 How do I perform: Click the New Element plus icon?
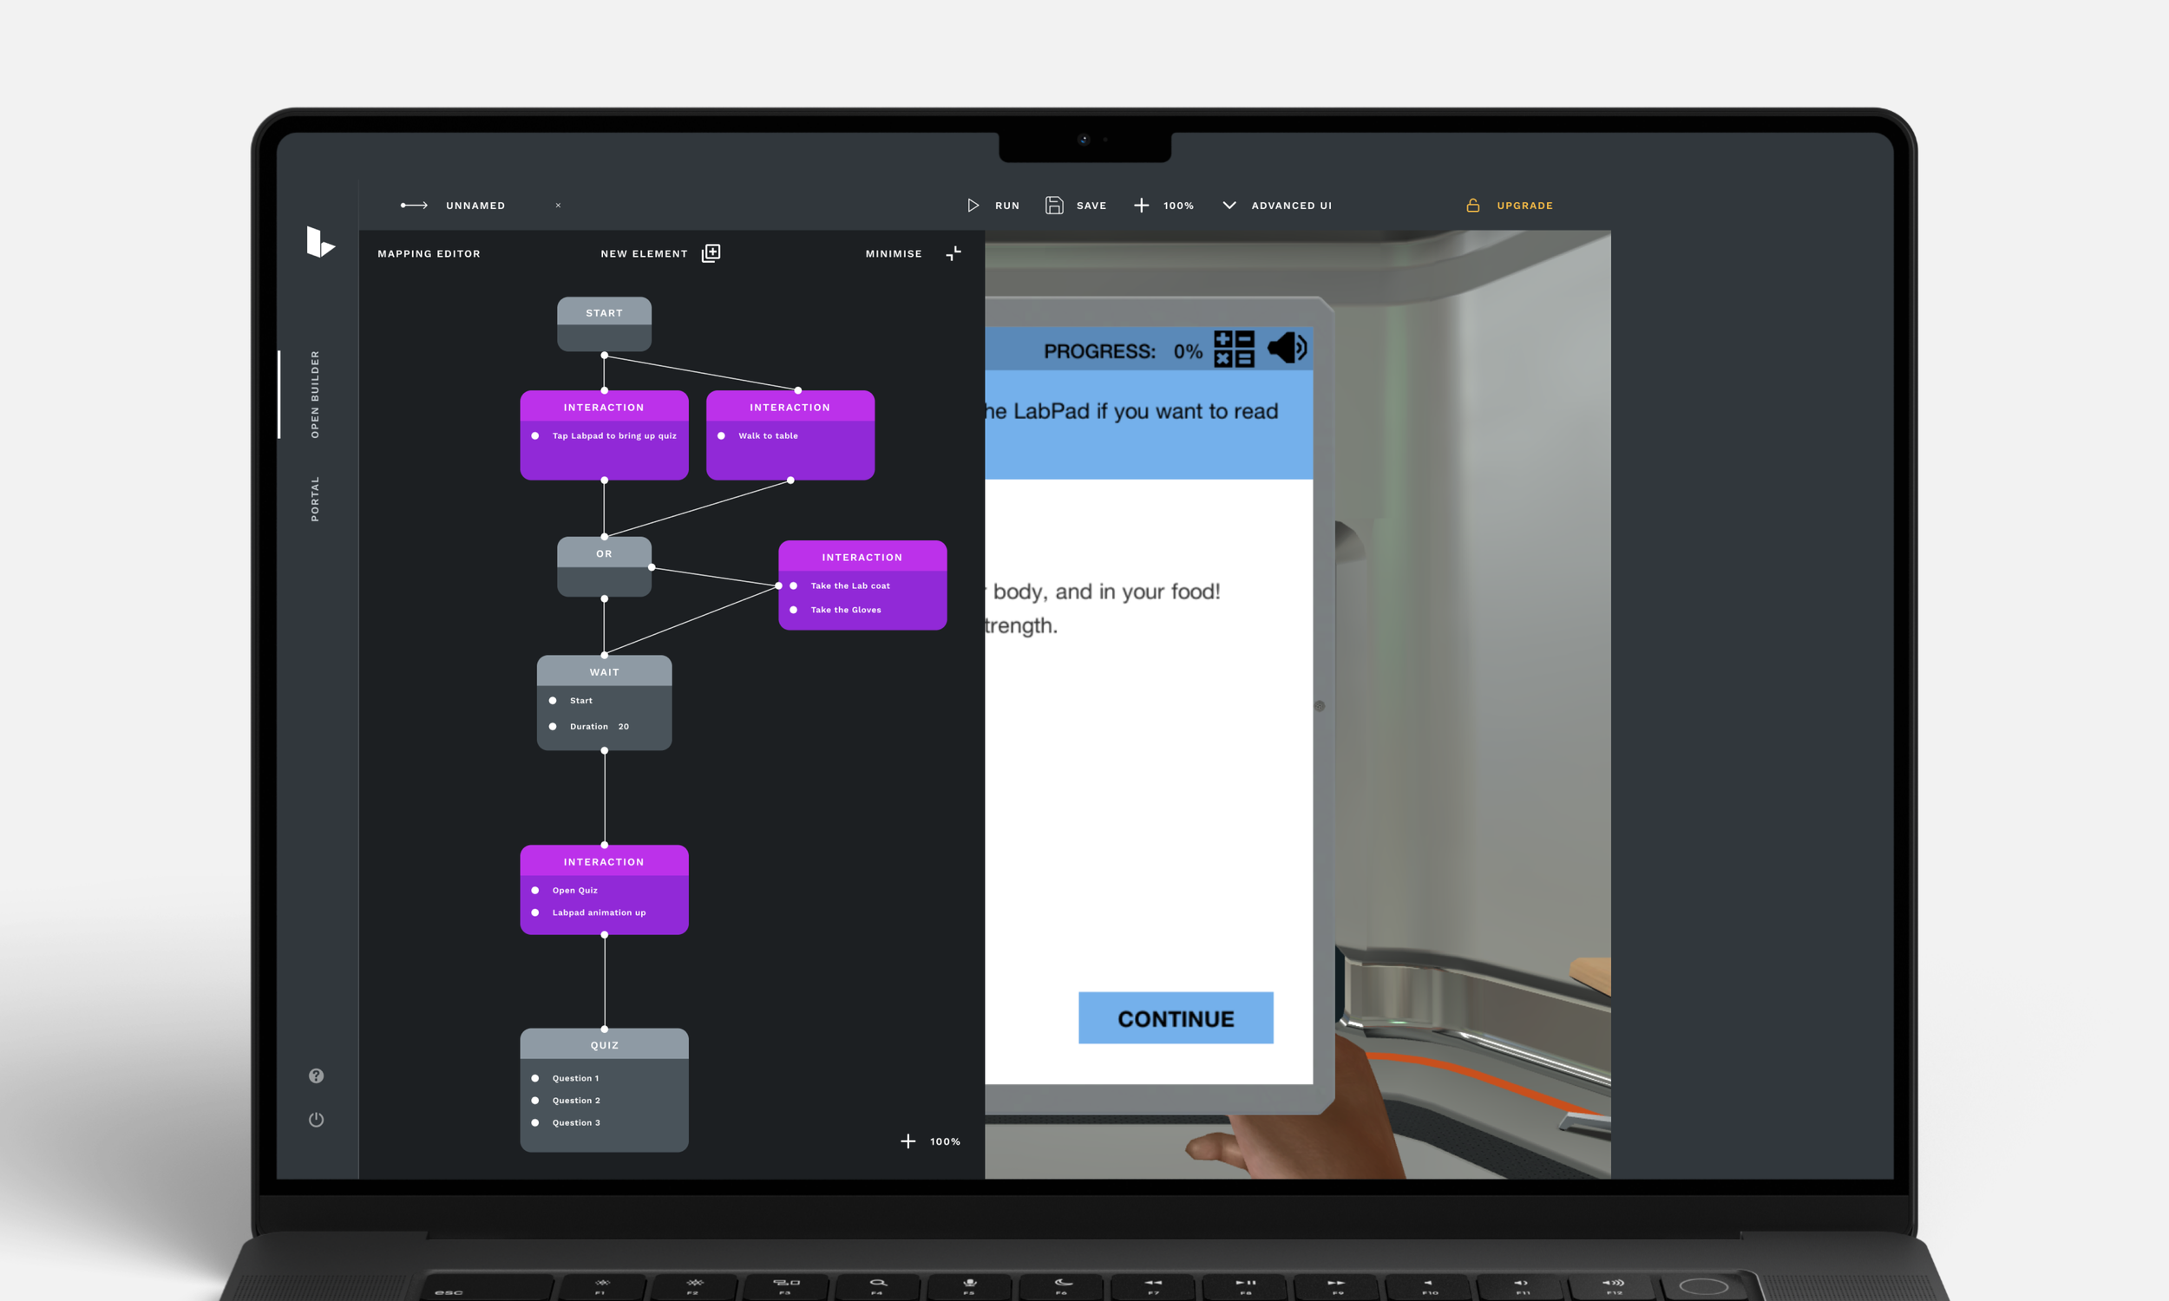(x=711, y=253)
